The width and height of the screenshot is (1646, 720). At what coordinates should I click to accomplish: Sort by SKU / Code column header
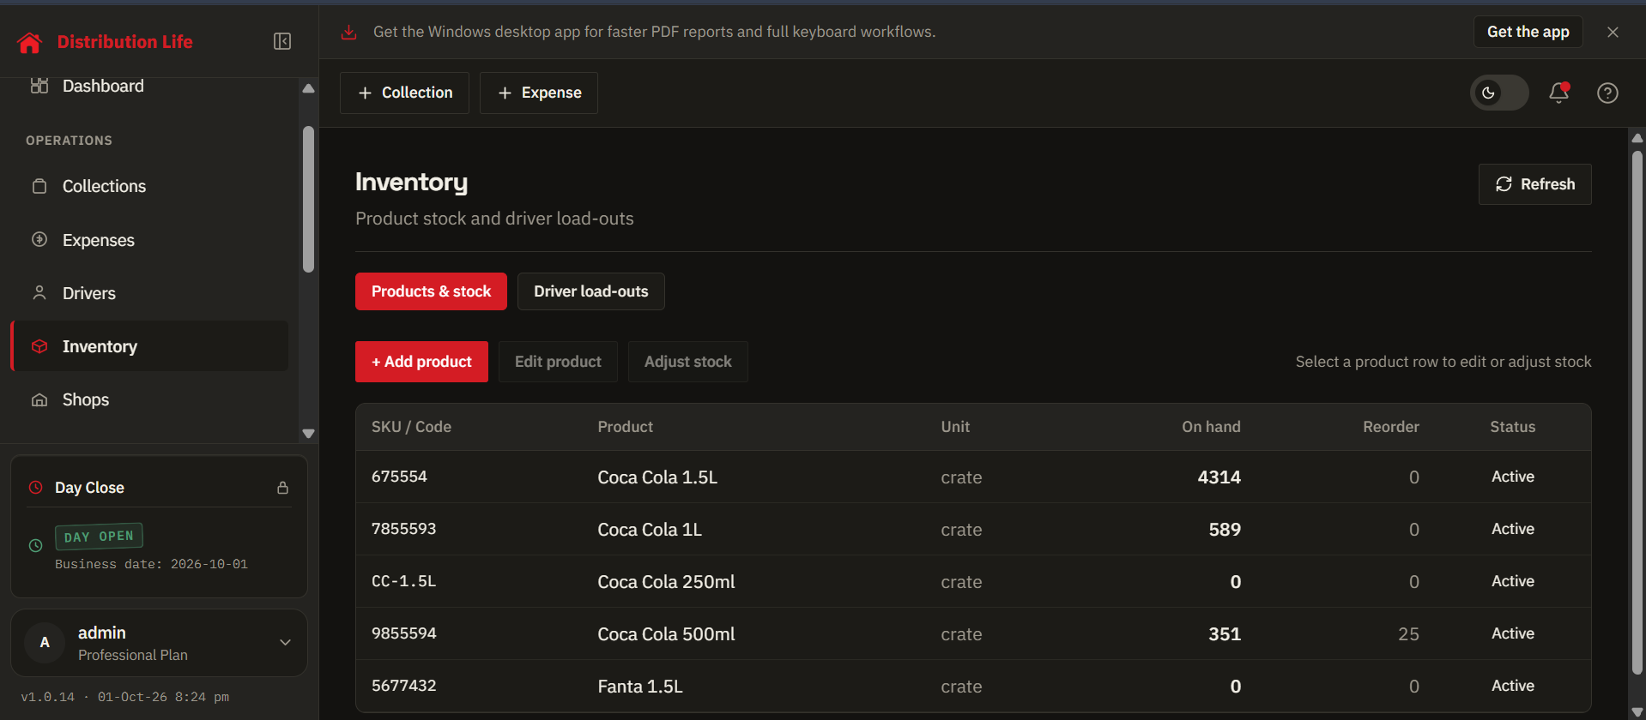(x=411, y=427)
